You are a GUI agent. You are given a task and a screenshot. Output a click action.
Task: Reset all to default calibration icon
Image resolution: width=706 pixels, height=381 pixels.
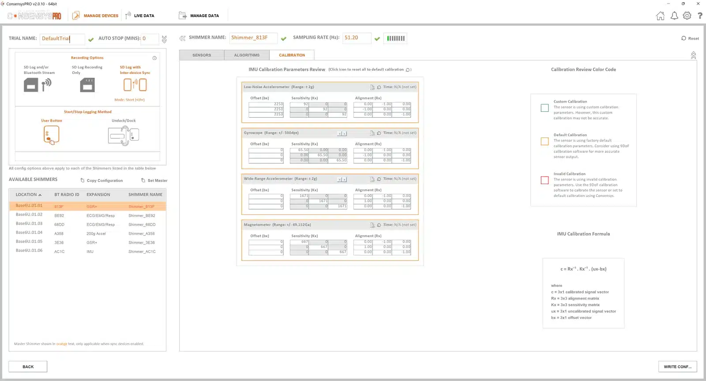(x=408, y=70)
